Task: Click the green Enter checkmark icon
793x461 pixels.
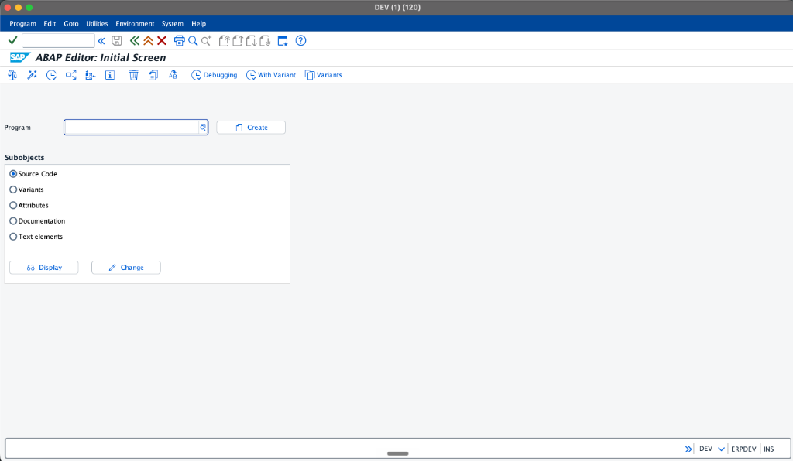Action: (12, 40)
